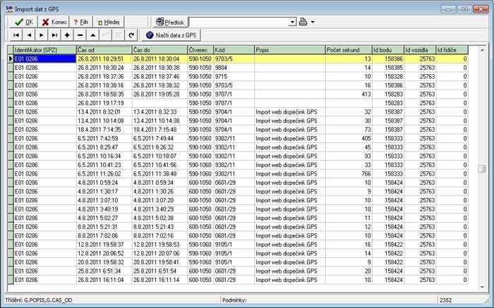Sort by Identifikátor (SPZ) column header
Viewport: 494px width, 308px height.
[45, 50]
